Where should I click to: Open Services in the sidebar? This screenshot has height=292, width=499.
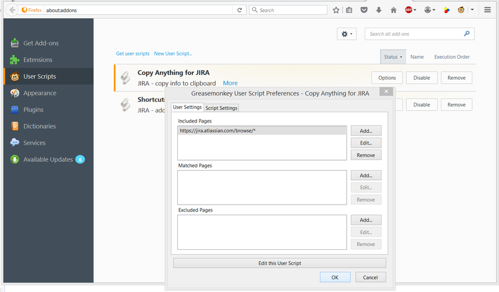tap(49, 142)
